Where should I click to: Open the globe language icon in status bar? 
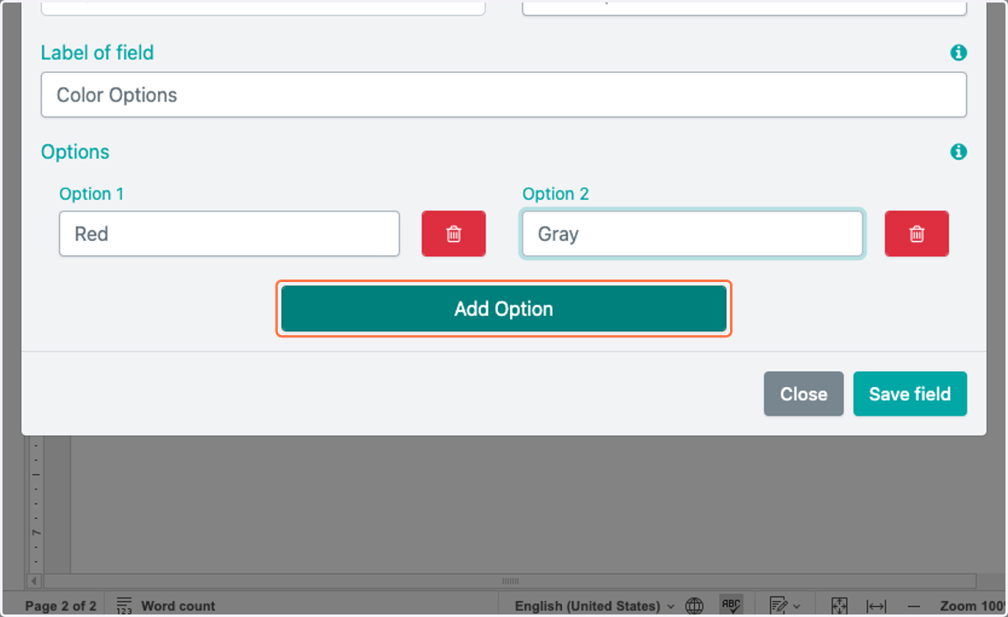coord(694,605)
